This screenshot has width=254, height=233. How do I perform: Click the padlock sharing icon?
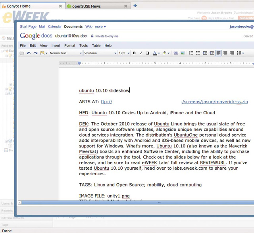pos(92,36)
